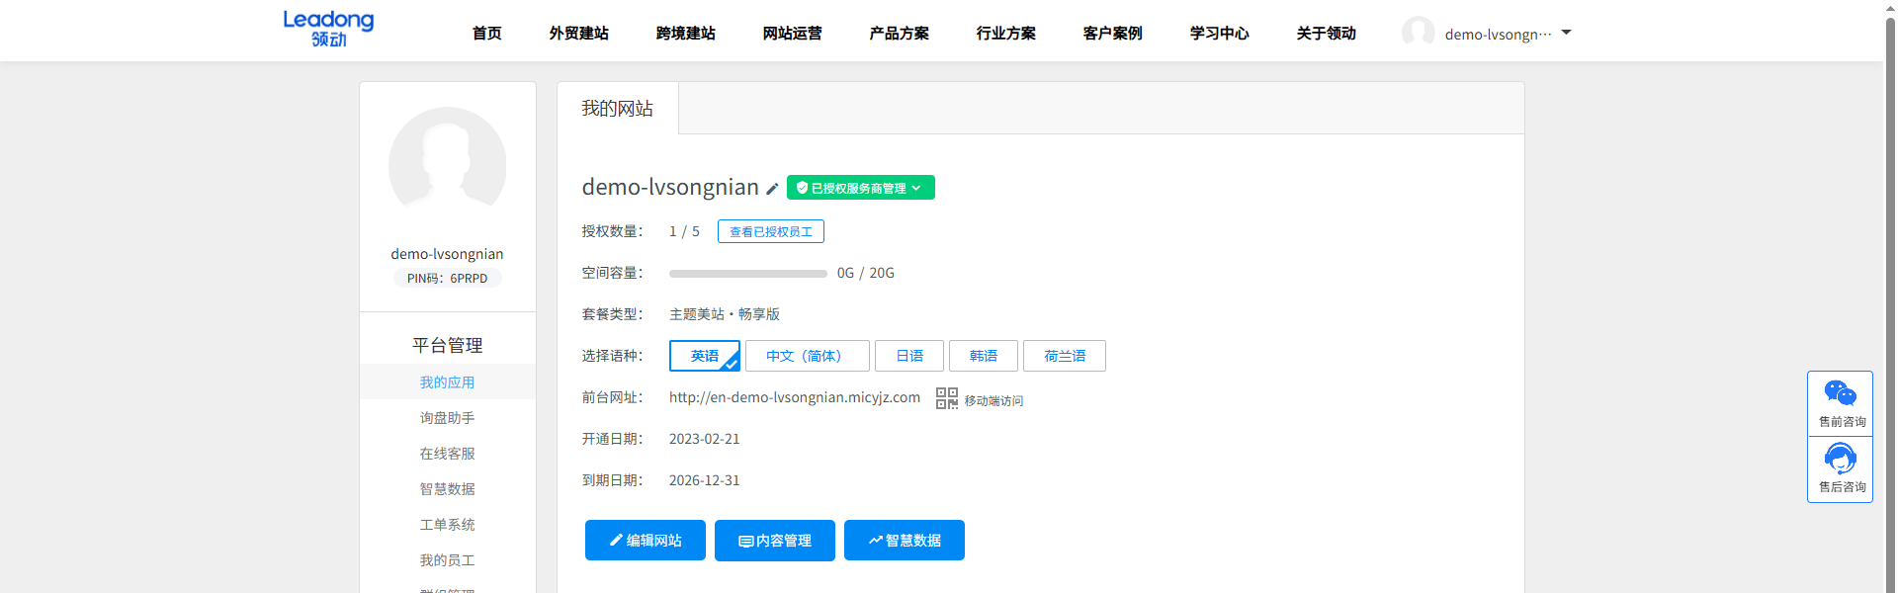Click the Leadong logo

coord(328,29)
